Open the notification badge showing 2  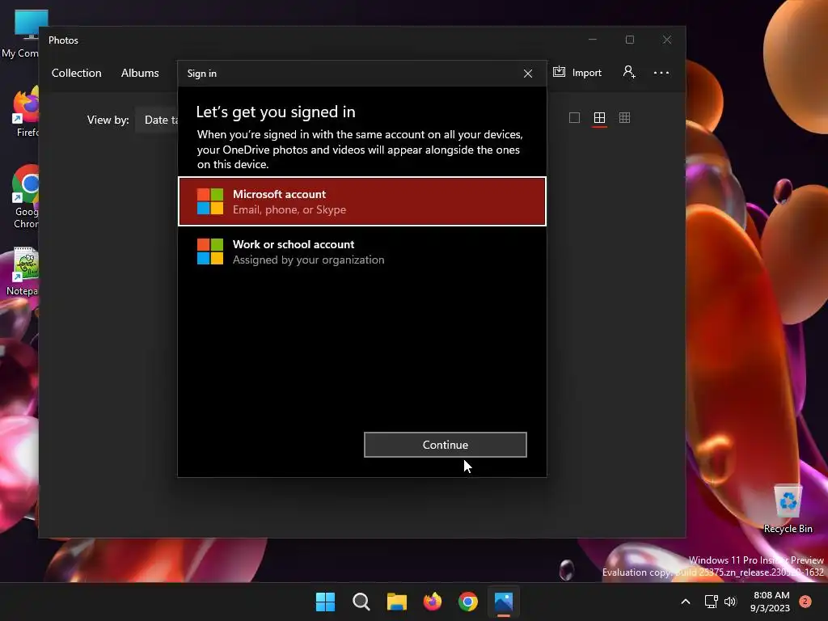pyautogui.click(x=805, y=602)
